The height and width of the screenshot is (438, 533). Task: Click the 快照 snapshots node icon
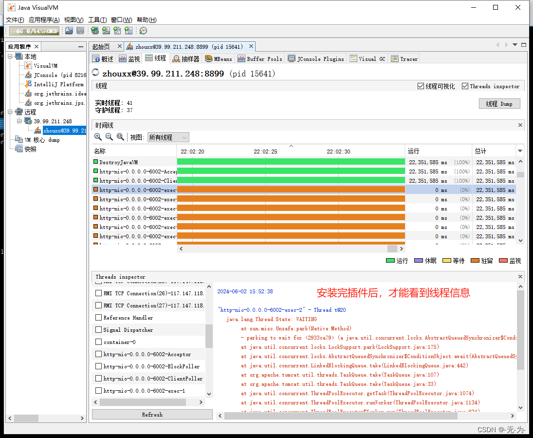pyautogui.click(x=19, y=149)
